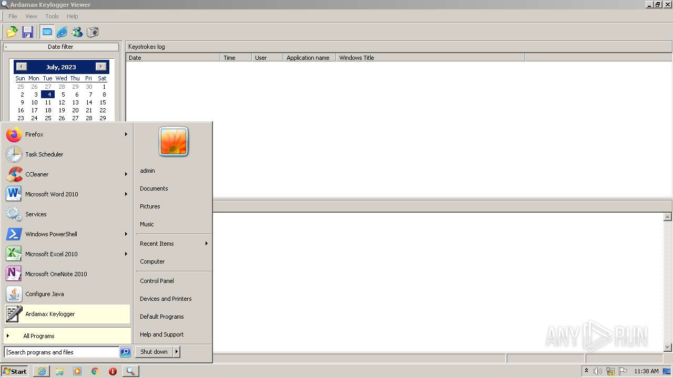Open Computer from Start menu
This screenshot has height=378, width=673.
(x=174, y=261)
